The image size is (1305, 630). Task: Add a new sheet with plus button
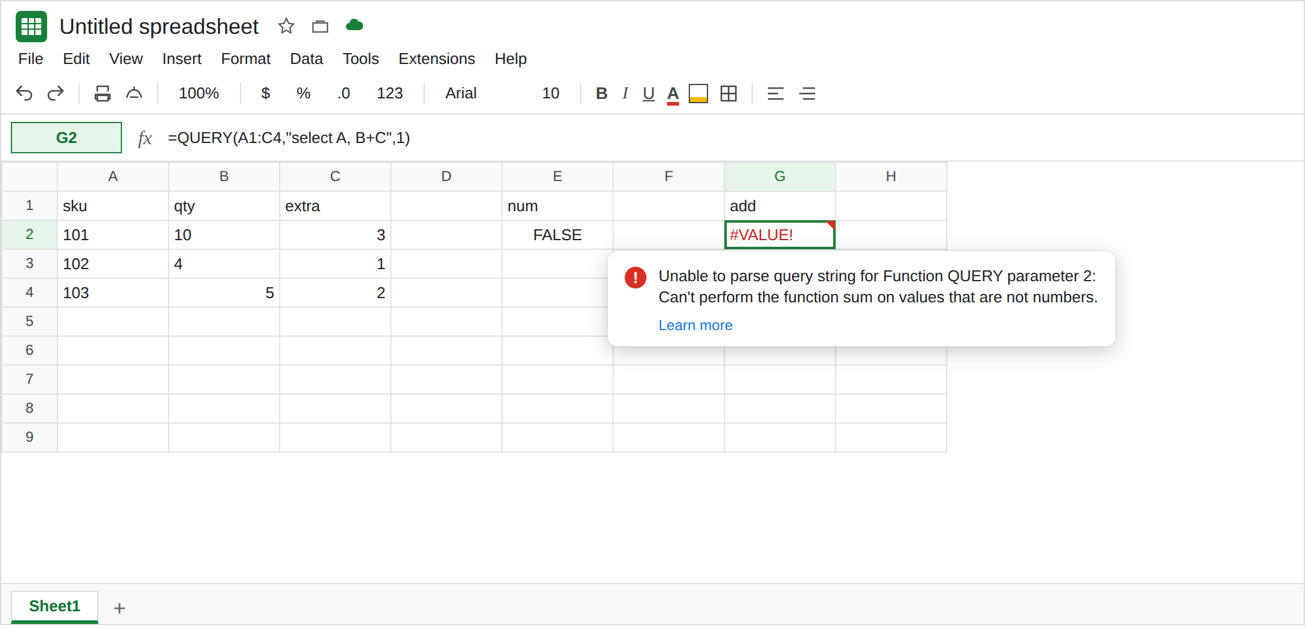(x=120, y=608)
